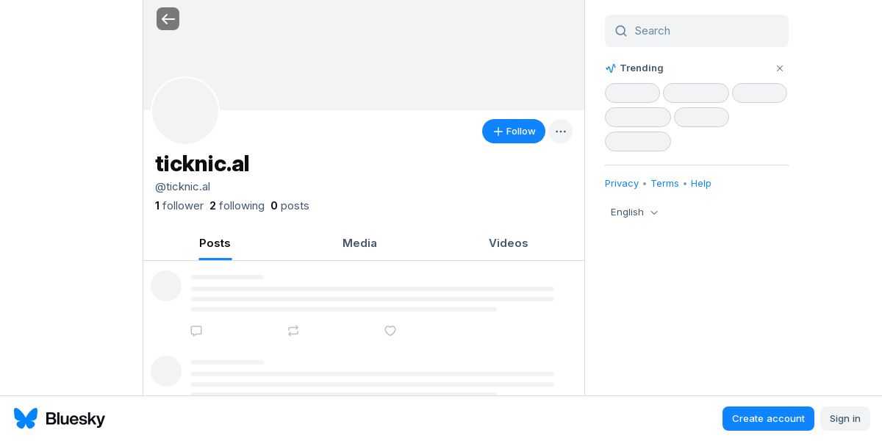Click the Trending pulse icon
This screenshot has height=441, width=882.
tap(611, 68)
